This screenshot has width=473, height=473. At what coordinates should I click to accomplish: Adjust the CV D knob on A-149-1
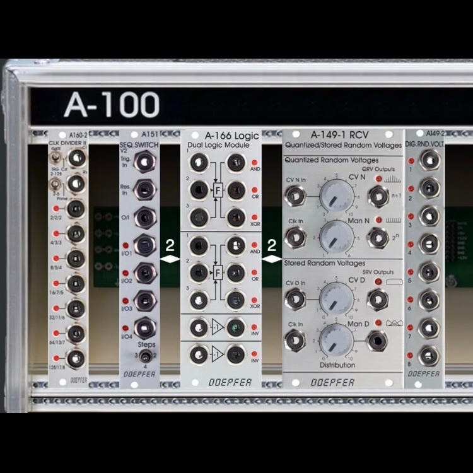[337, 300]
